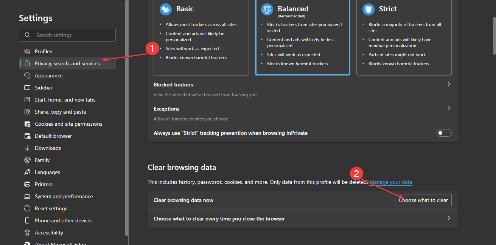Open the Downloads settings section

coord(47,148)
